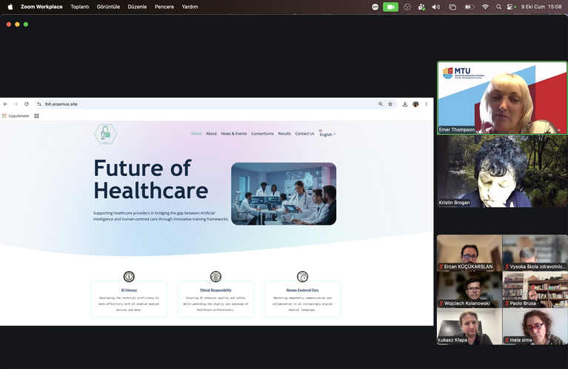568x369 pixels.
Task: Go to the Home nav link
Action: (x=196, y=134)
